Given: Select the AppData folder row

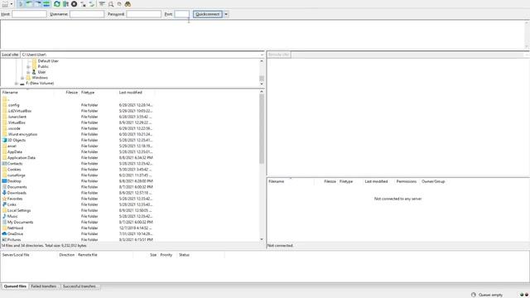Looking at the screenshot, I should [77, 151].
